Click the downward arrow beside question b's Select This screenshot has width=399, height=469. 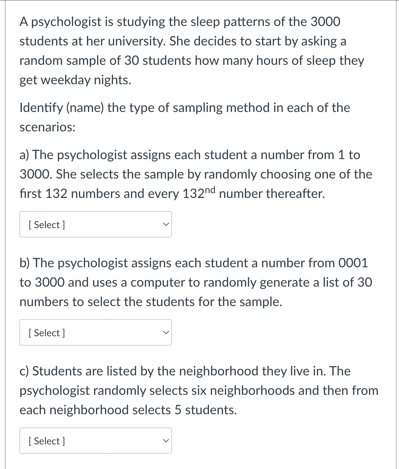pos(166,332)
